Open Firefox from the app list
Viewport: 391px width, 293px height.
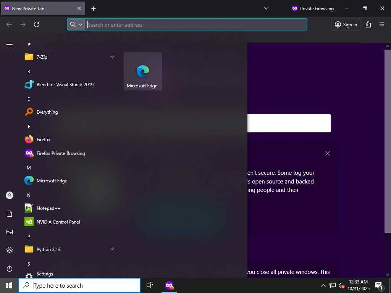[x=70, y=140]
